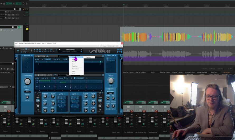Toggle the L2 loop power switch
Viewport: 235px width, 140px height.
tap(98, 93)
